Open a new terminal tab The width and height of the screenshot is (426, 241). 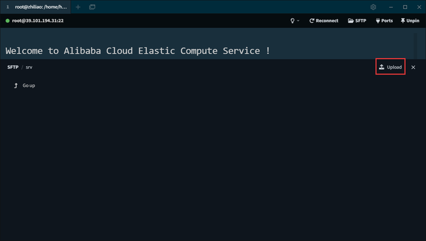(x=78, y=7)
